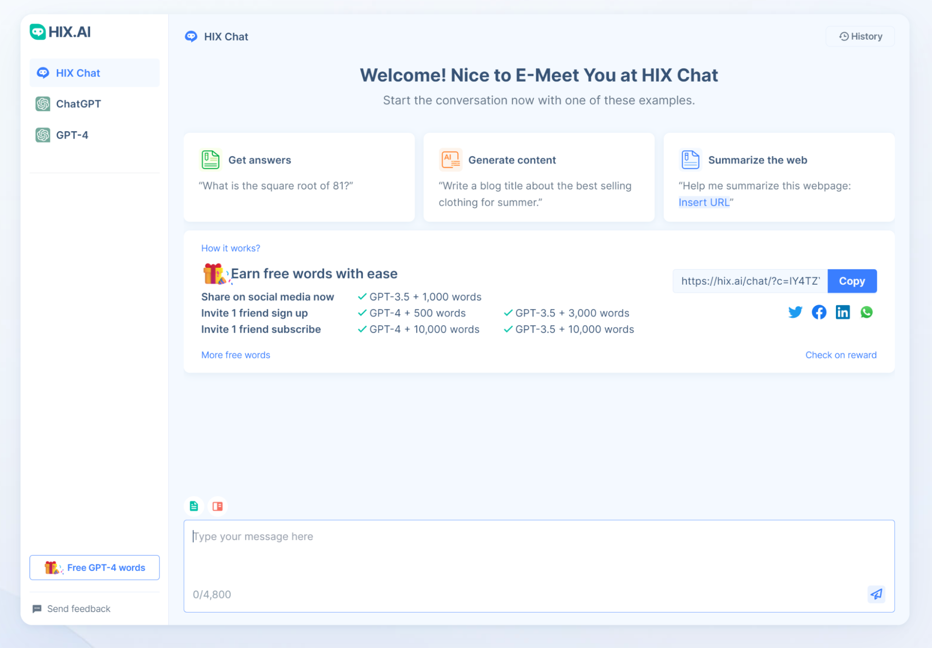Open the How it works link
This screenshot has width=932, height=648.
pyautogui.click(x=230, y=248)
